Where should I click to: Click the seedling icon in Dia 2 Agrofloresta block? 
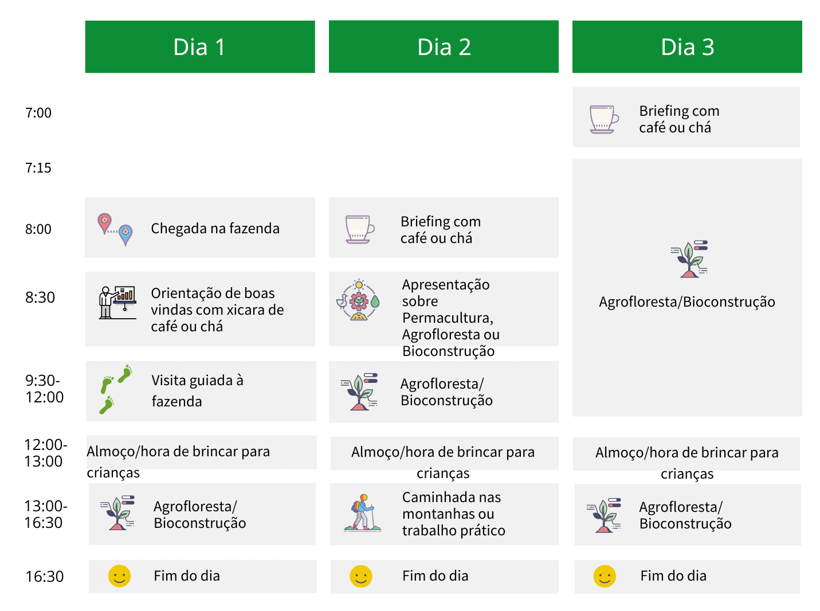[x=360, y=391]
